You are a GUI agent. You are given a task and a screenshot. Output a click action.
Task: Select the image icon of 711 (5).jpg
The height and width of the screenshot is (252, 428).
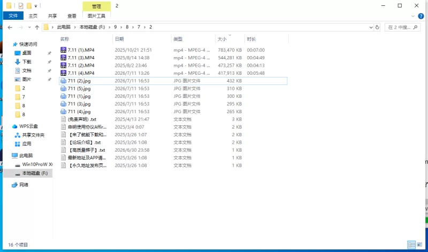click(63, 89)
